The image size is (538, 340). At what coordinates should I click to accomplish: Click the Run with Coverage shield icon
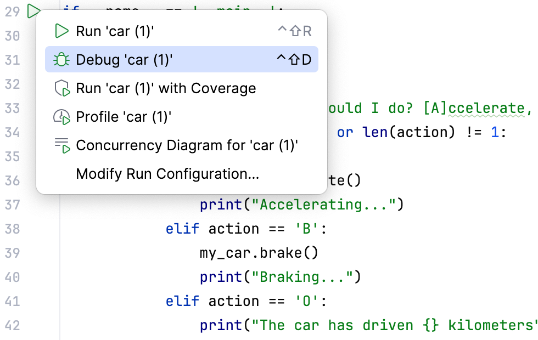tap(61, 88)
